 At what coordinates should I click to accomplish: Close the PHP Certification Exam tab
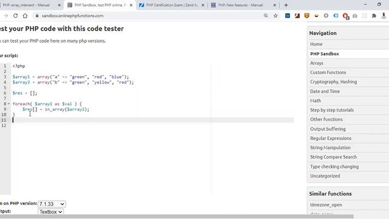click(203, 5)
